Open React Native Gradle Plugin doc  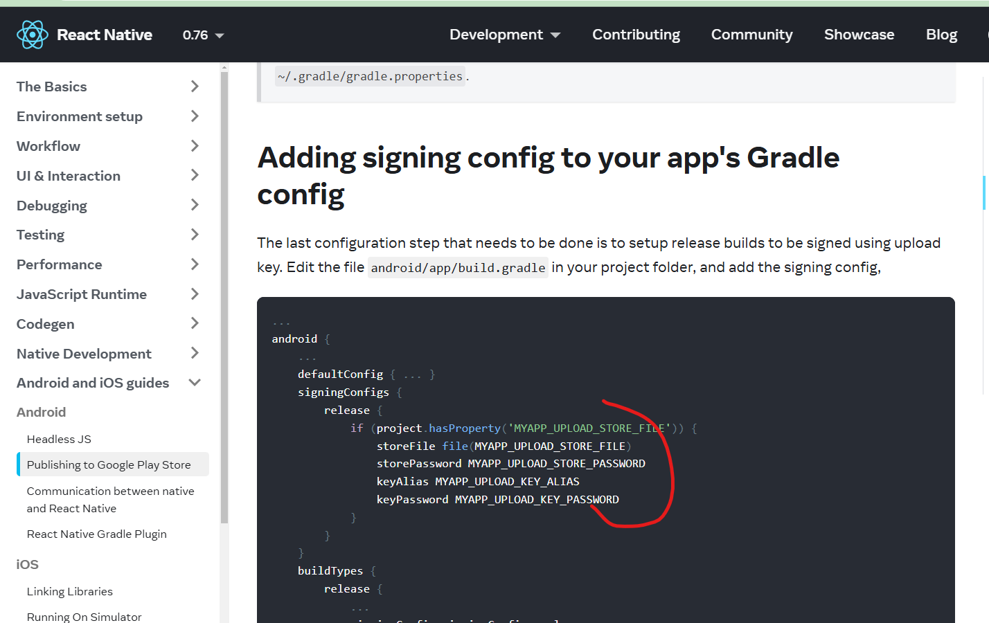pyautogui.click(x=97, y=534)
